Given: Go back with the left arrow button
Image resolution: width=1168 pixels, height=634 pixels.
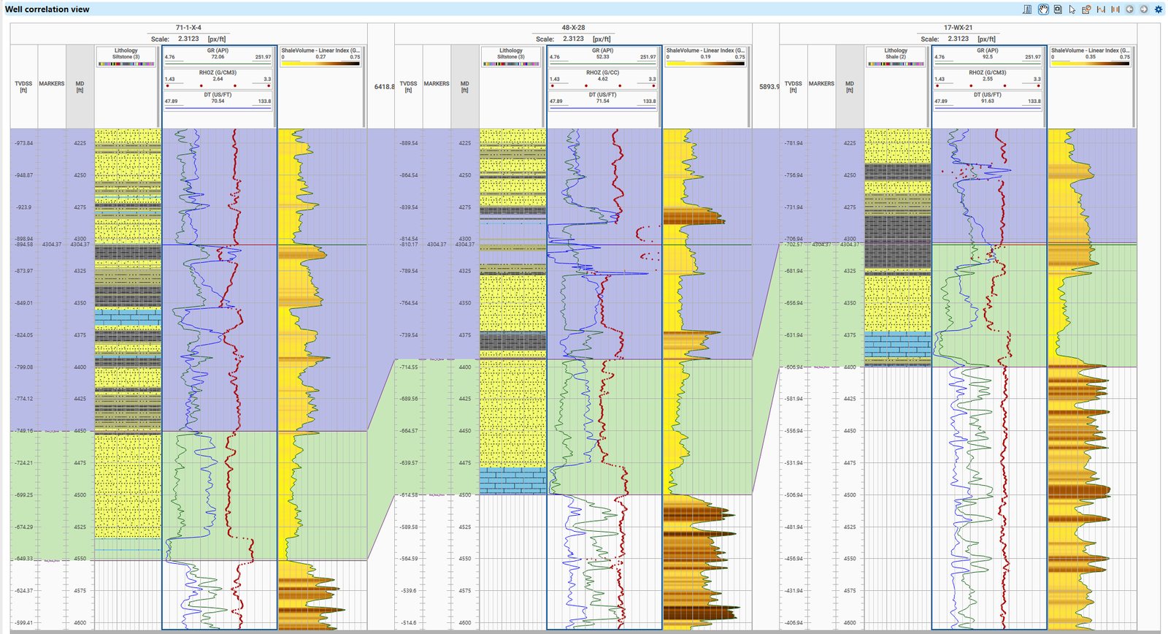Looking at the screenshot, I should [x=1129, y=9].
